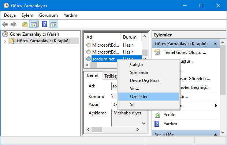Click the task list horizontal scroll left arrow

tap(87, 65)
